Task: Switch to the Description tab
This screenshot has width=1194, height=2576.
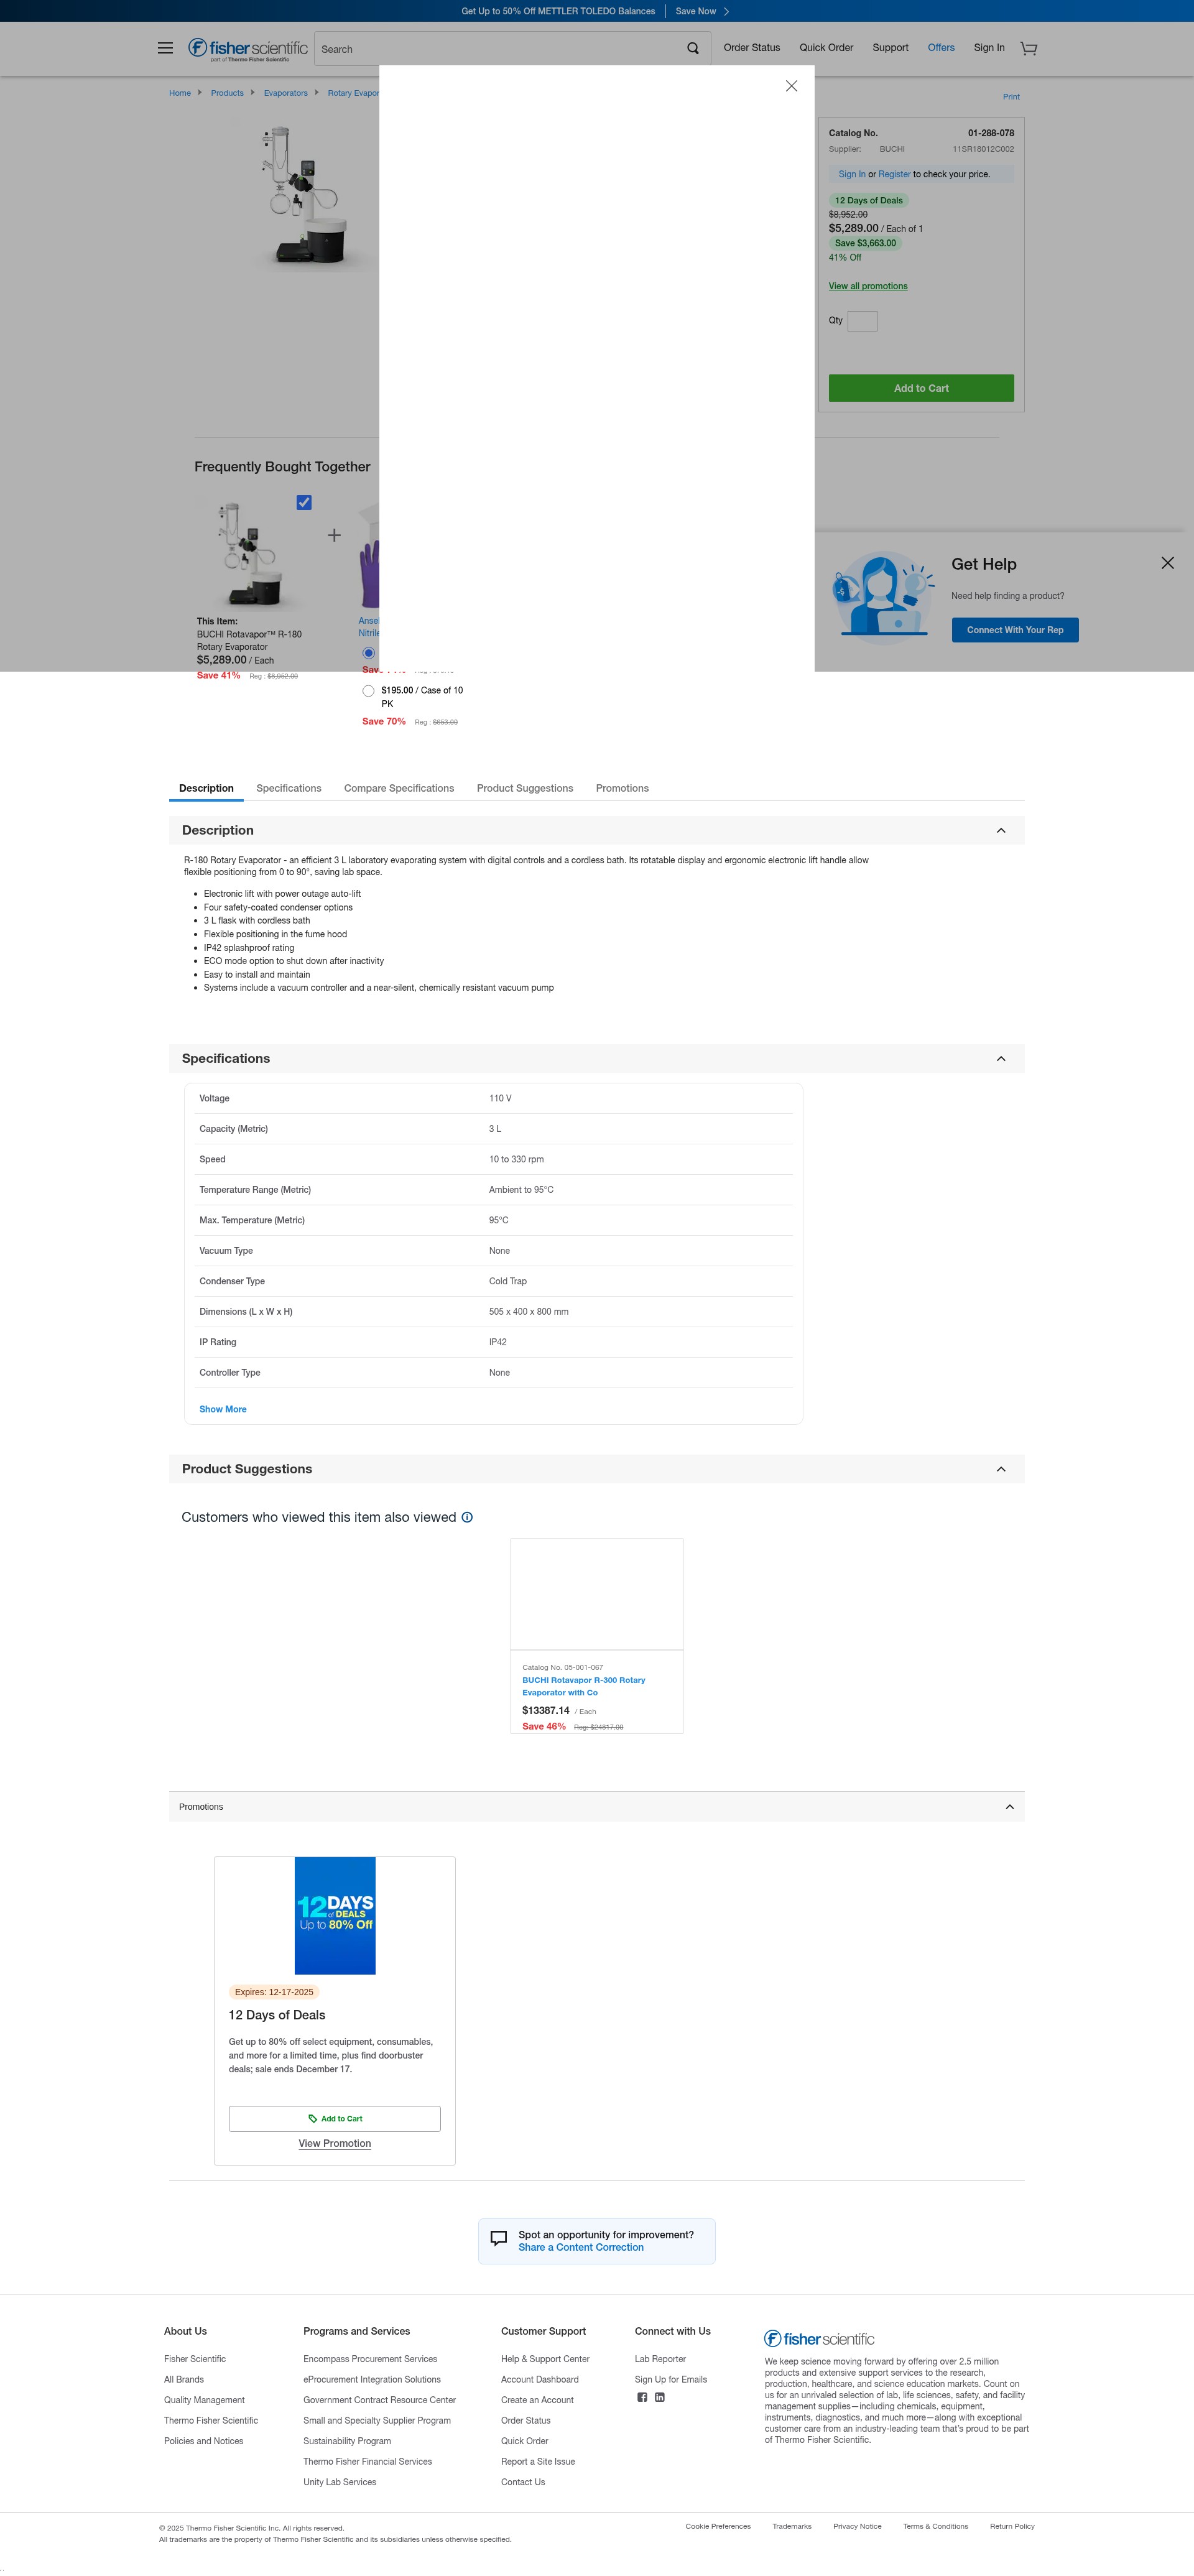Action: [206, 788]
